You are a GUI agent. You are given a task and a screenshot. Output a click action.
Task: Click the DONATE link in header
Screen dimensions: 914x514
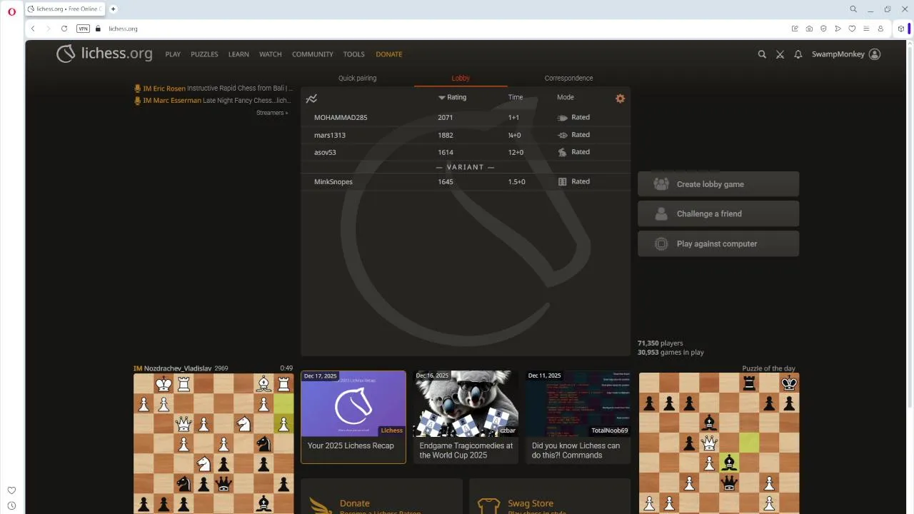point(389,54)
